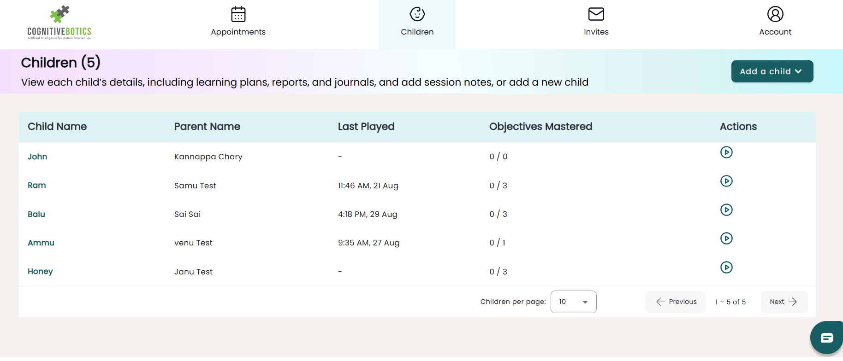Open the Children per page dropdown
Viewport: 843px width, 361px height.
coord(573,302)
